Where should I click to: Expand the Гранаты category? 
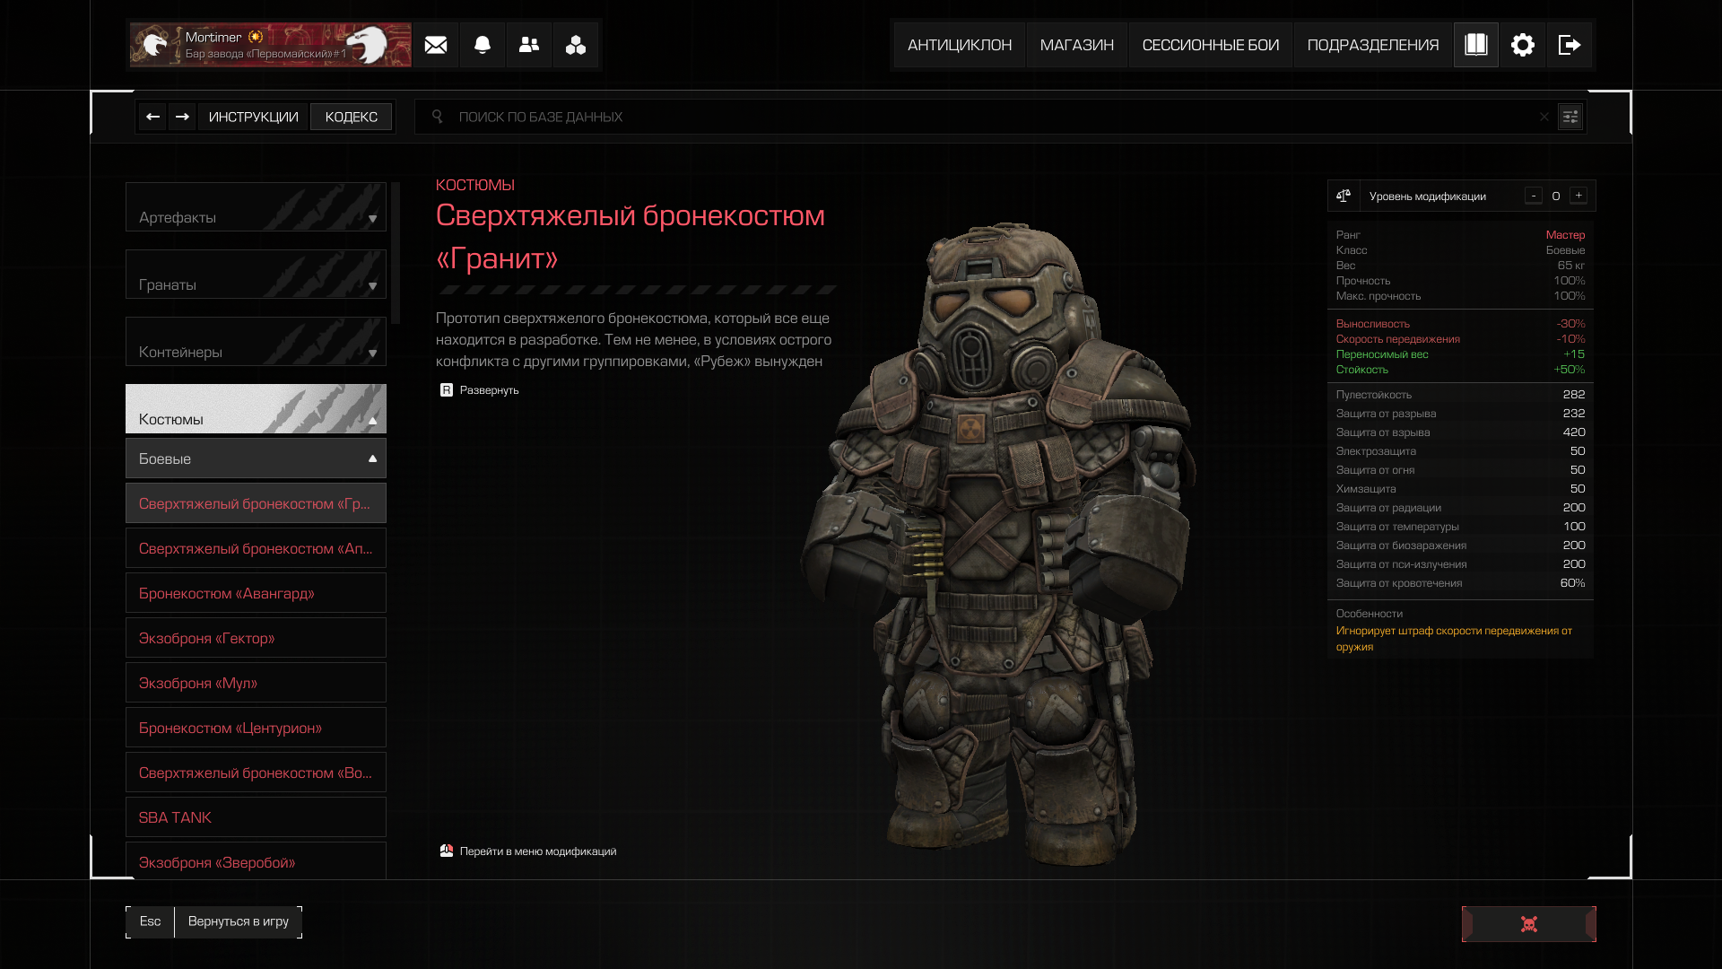256,275
